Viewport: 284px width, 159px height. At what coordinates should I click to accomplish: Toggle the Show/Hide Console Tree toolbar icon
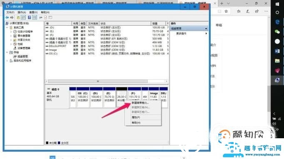[23, 17]
